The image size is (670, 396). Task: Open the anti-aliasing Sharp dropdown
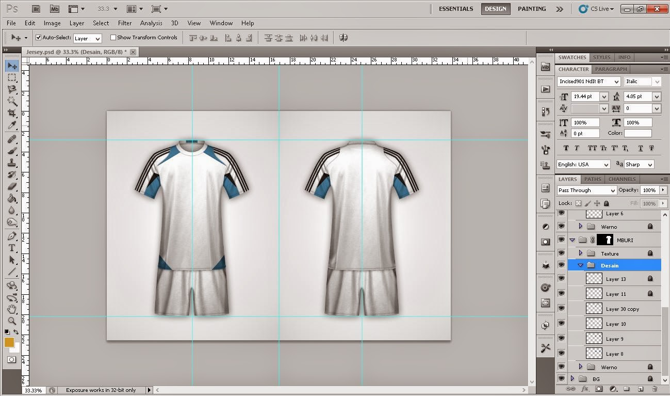tap(639, 164)
